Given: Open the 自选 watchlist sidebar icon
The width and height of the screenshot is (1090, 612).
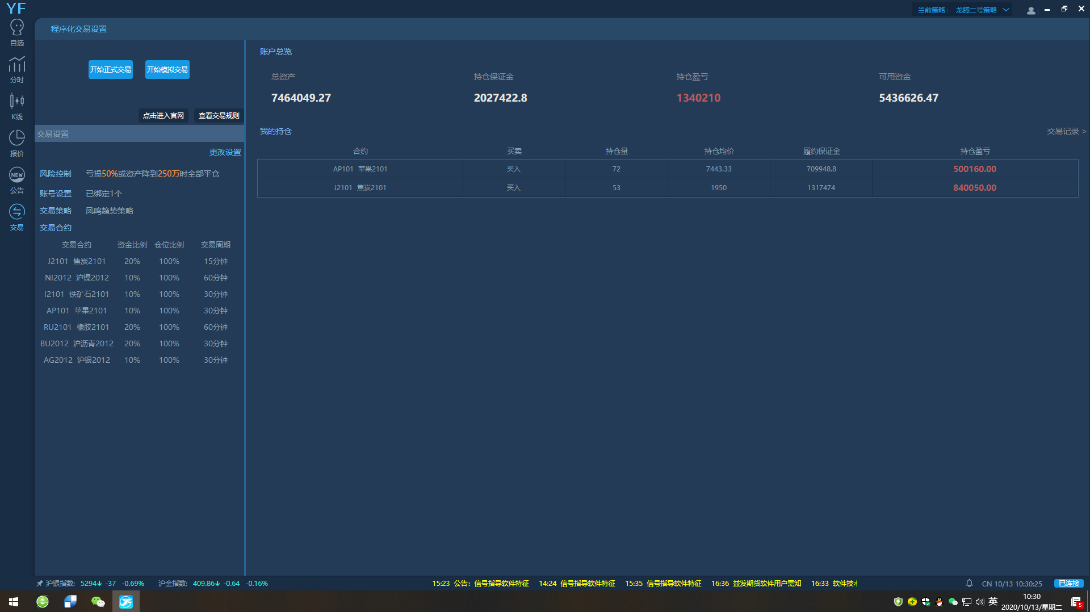Looking at the screenshot, I should tap(17, 32).
